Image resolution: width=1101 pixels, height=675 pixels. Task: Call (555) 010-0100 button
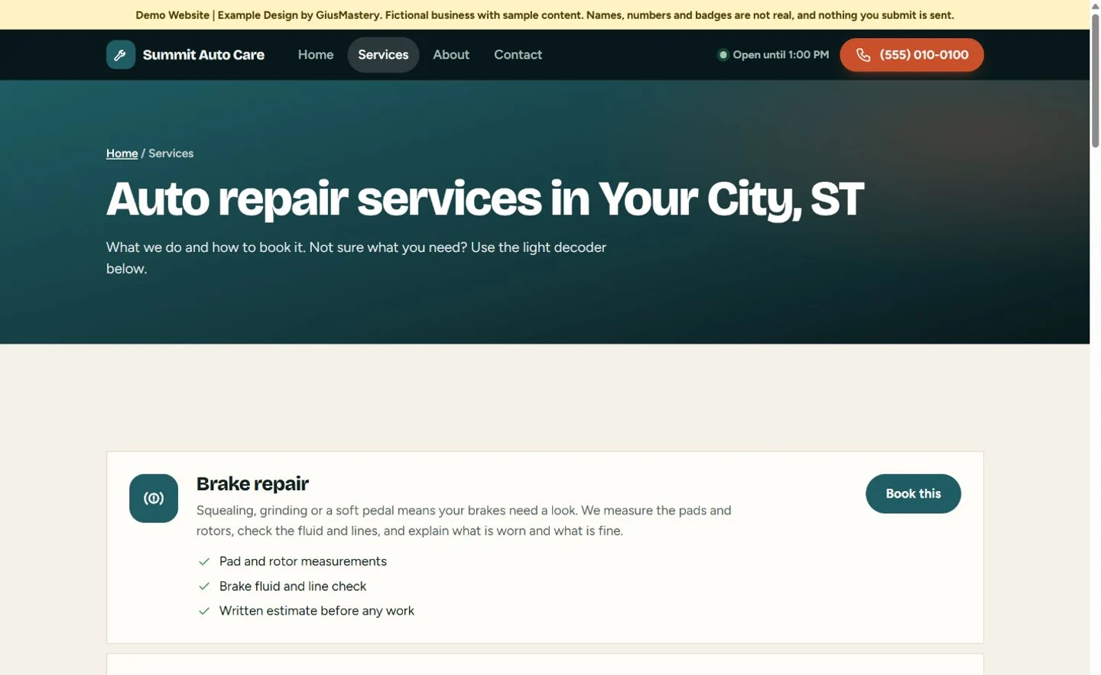911,55
